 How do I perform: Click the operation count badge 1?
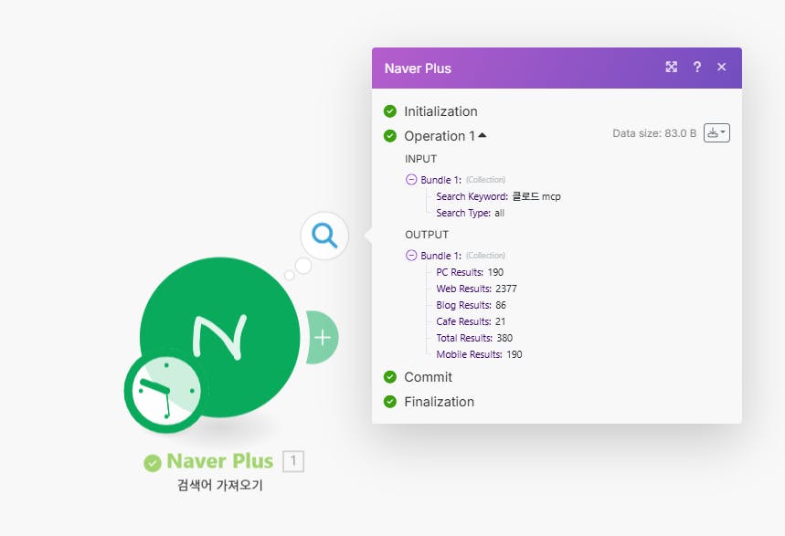click(293, 461)
